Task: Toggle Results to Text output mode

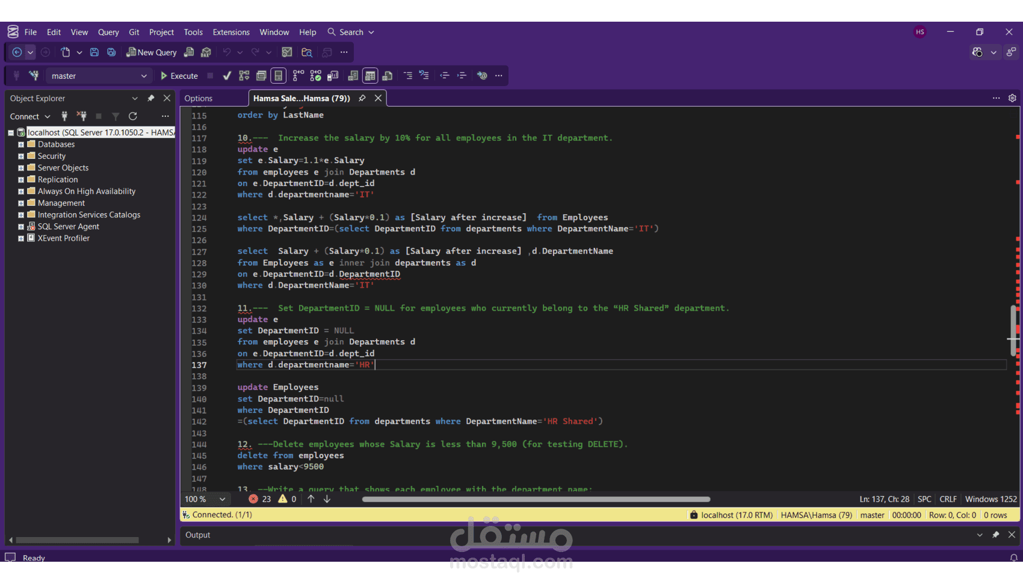Action: [x=353, y=76]
